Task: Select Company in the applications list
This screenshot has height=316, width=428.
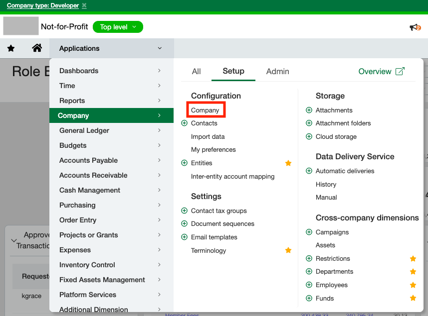Action: pos(111,115)
